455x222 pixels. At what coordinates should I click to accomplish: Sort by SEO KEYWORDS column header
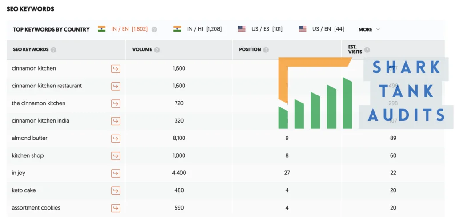(x=31, y=49)
